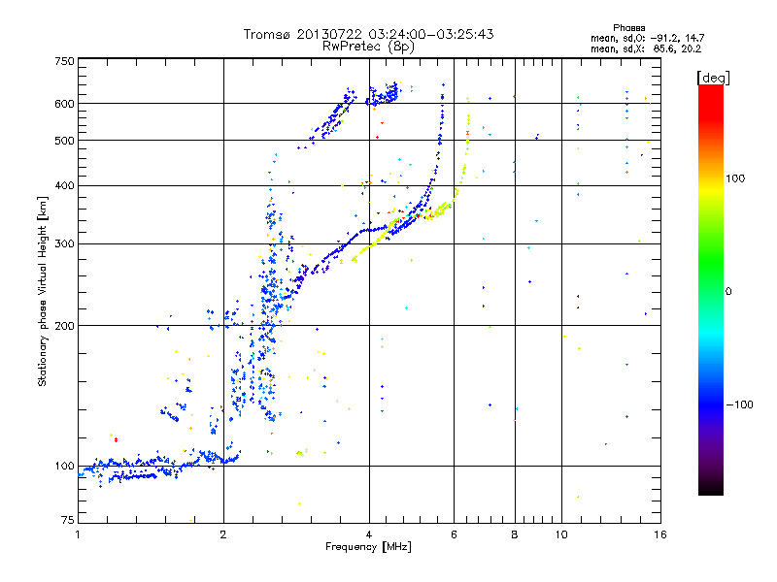Click the plot title 'Tromsø 20130722 03:24:00-03:25:43'

(x=368, y=34)
